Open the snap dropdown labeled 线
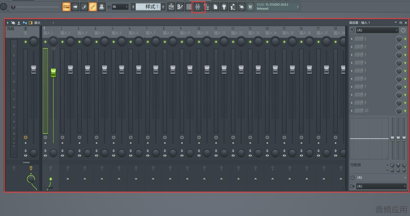 [x=120, y=7]
